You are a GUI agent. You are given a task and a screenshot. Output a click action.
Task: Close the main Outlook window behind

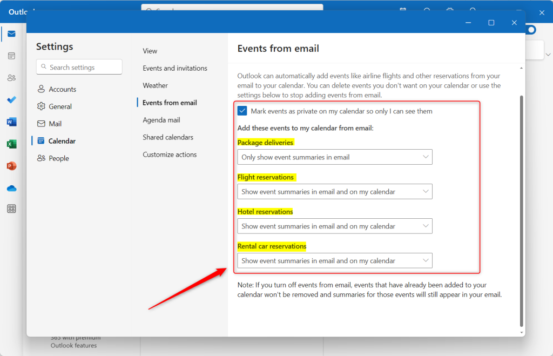(x=542, y=13)
